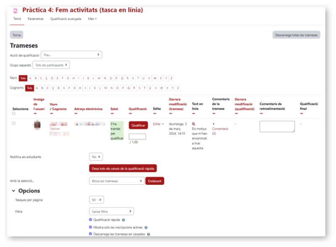336x247 pixels.
Task: Collapse the Estat column using its minus icon
Action: (x=112, y=113)
